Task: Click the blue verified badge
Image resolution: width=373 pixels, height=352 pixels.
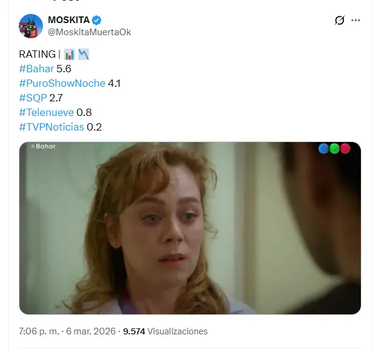Action: pos(97,20)
